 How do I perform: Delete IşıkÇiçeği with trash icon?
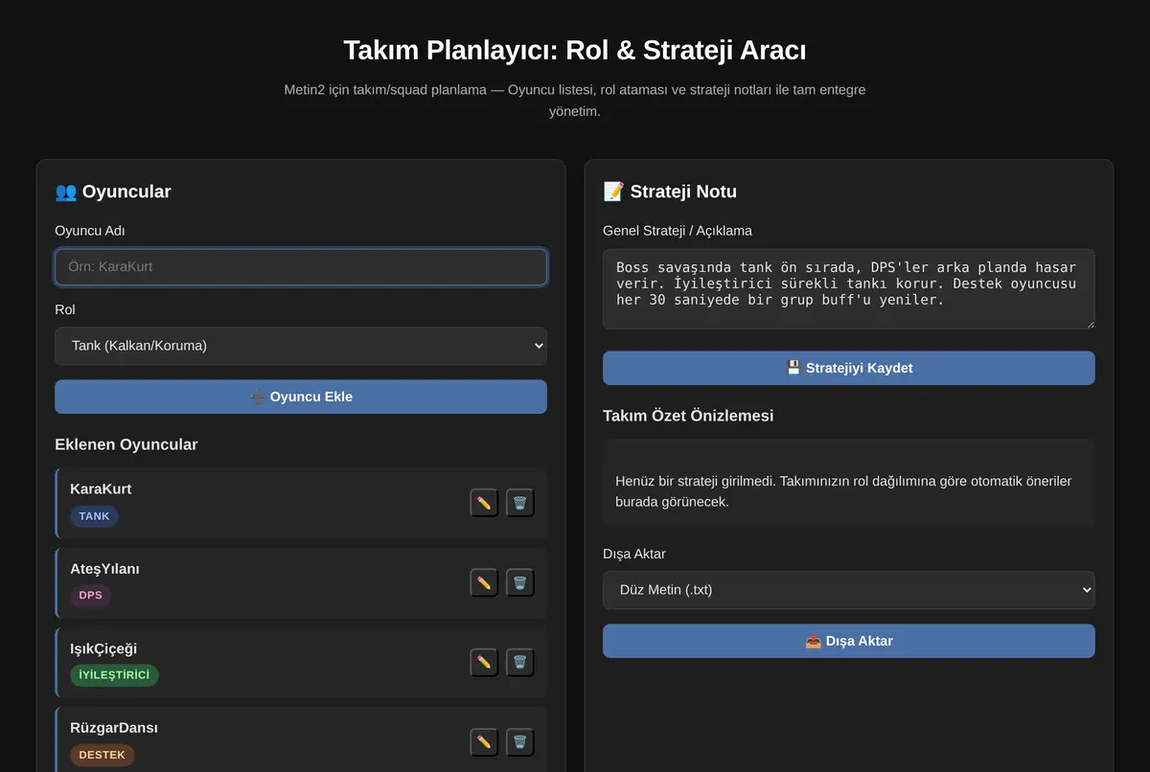click(519, 662)
